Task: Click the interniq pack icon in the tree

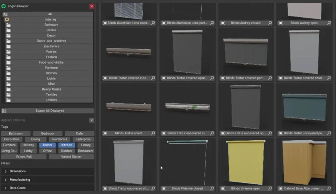Action: pos(7,20)
